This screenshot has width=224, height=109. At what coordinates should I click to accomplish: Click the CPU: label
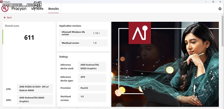click(x=9, y=89)
